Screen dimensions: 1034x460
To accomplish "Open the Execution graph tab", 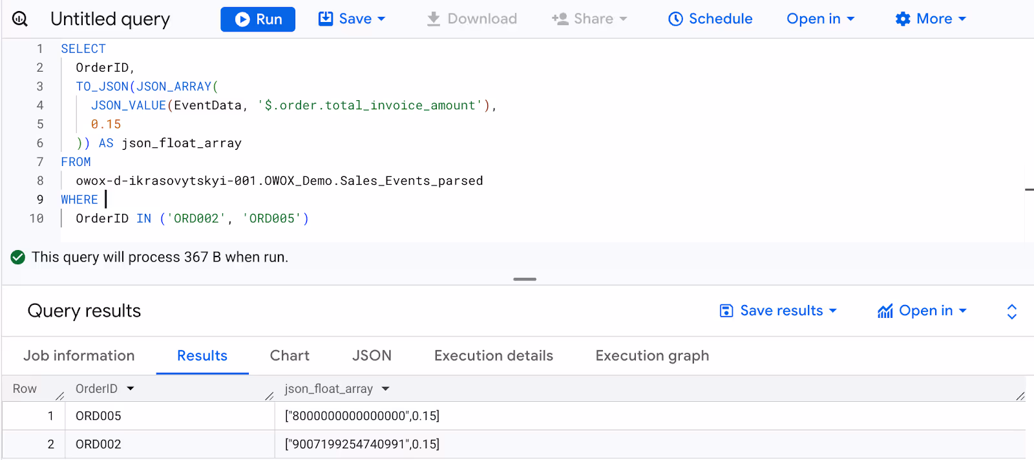I will (652, 355).
